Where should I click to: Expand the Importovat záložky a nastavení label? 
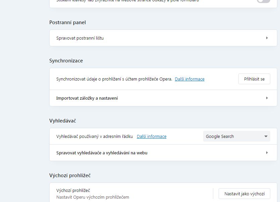point(87,98)
